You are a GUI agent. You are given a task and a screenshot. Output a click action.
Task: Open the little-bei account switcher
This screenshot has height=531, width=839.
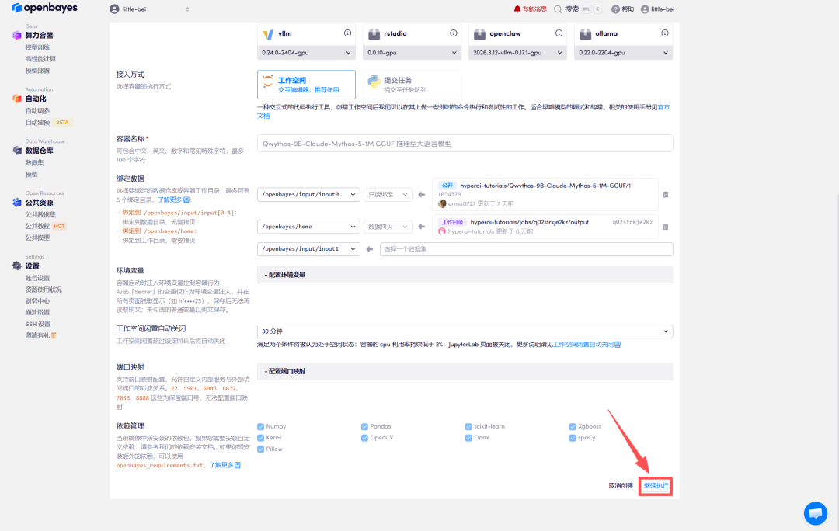pos(150,9)
